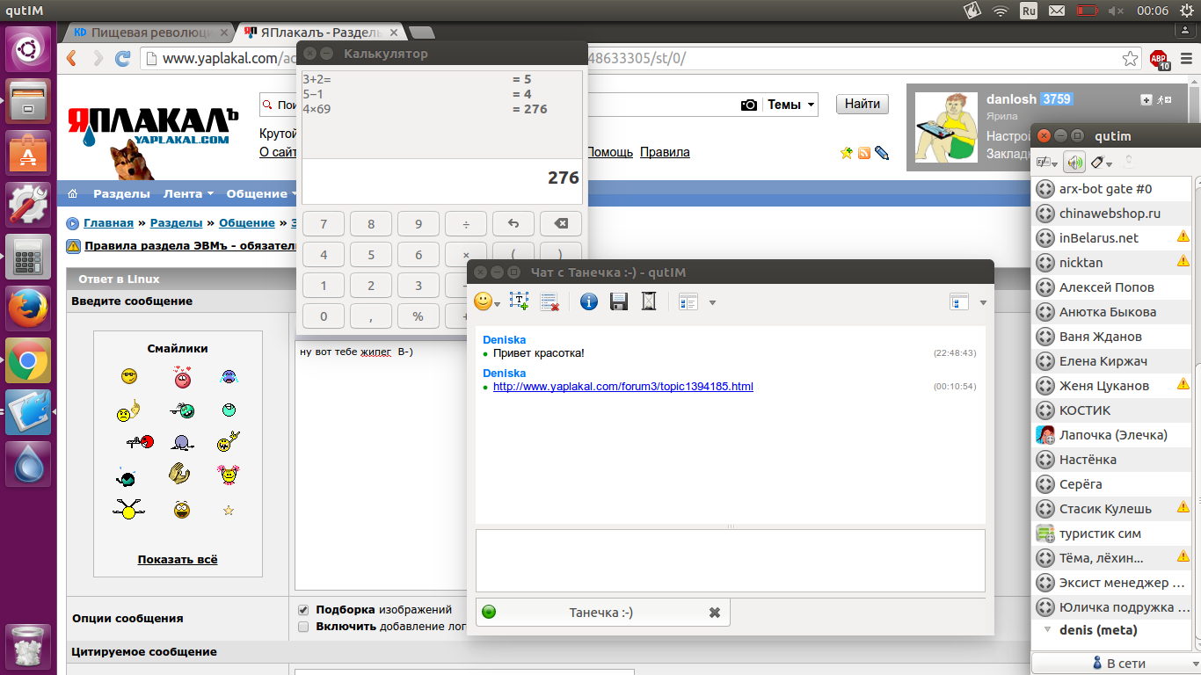This screenshot has width=1201, height=675.
Task: Open the Ubuntu Dash launcher button
Action: (x=28, y=49)
